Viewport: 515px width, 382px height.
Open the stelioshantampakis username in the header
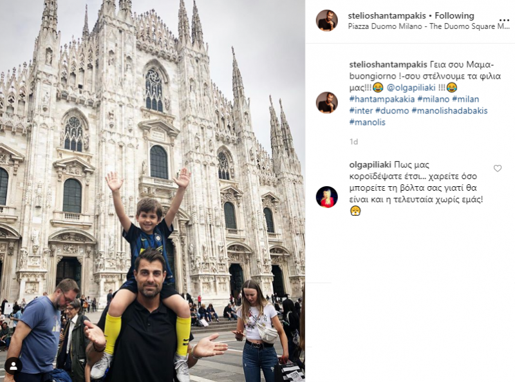387,15
